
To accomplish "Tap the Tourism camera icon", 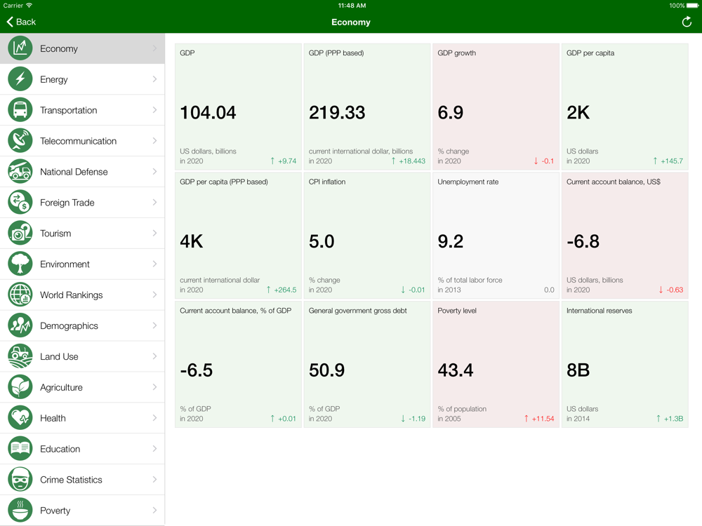I will 20,233.
